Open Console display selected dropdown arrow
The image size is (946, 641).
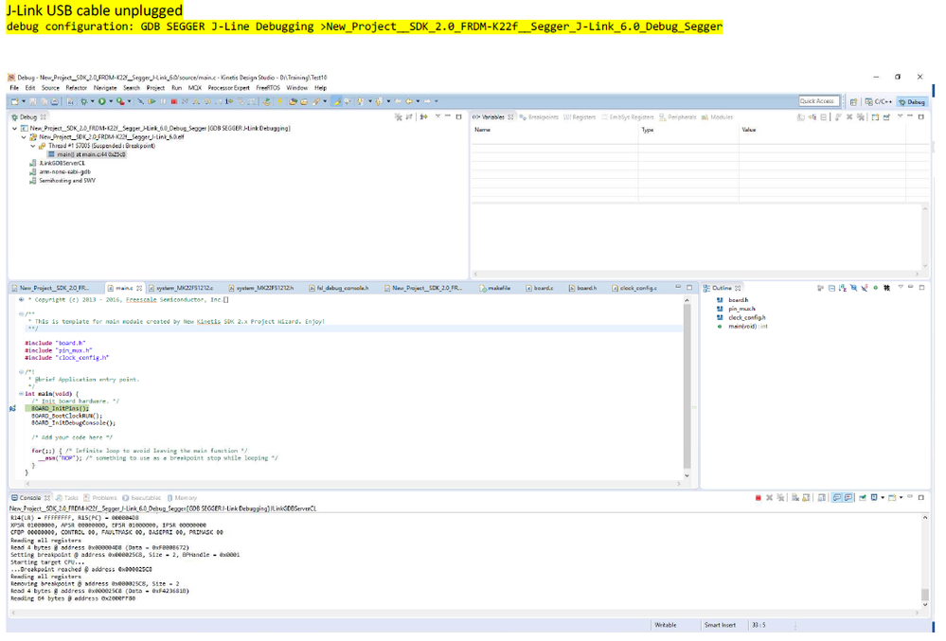click(x=883, y=498)
